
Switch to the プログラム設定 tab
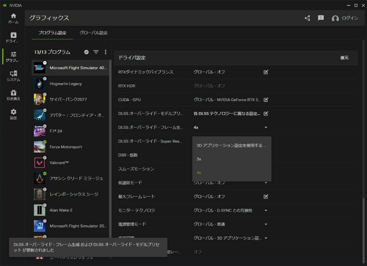(52, 33)
